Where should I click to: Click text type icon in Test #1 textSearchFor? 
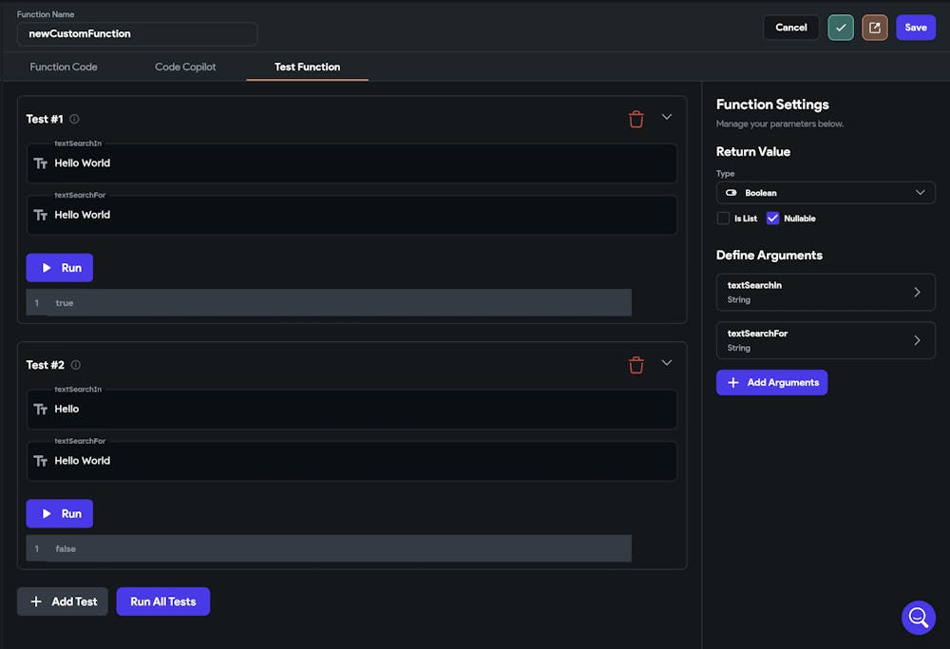[x=41, y=215]
